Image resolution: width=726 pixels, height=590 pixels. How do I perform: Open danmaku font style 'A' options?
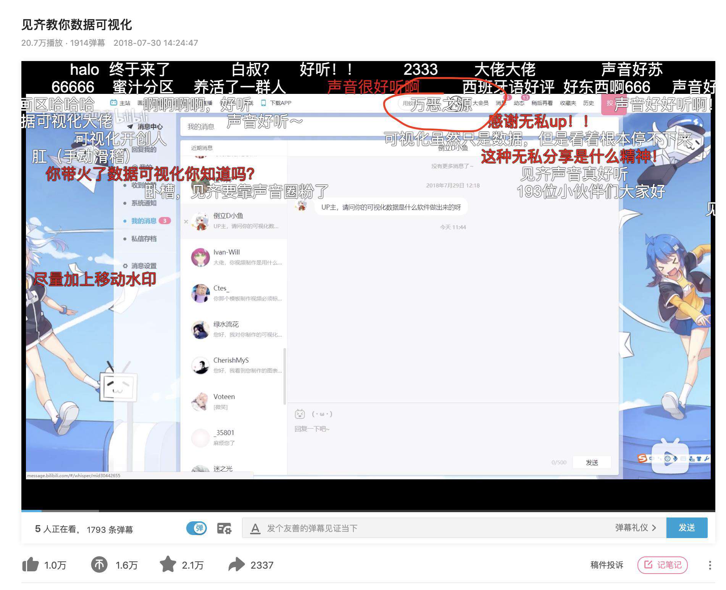(255, 529)
